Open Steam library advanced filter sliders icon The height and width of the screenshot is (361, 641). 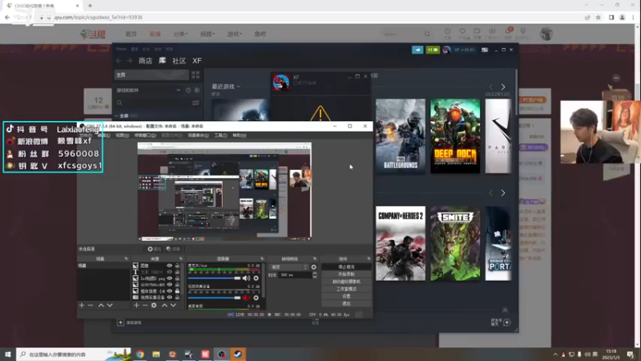click(x=196, y=103)
